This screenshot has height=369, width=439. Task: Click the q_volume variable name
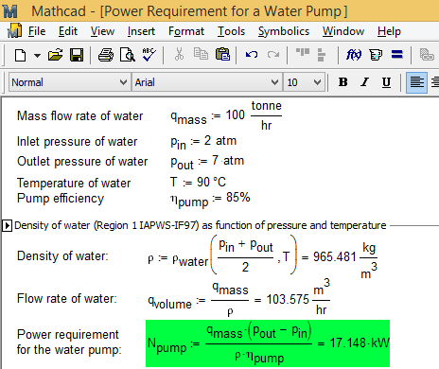click(x=169, y=302)
